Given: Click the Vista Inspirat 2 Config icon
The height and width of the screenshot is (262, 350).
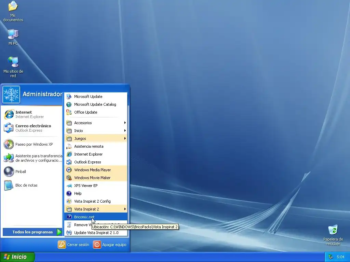Looking at the screenshot, I should click(69, 201).
